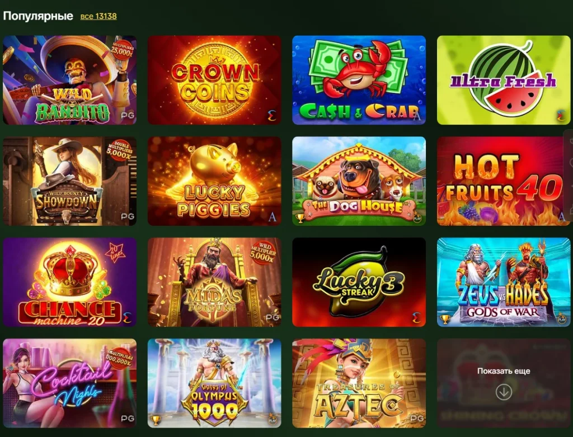Image resolution: width=573 pixels, height=437 pixels.
Task: Open Chance Machine 20 game
Action: (69, 282)
